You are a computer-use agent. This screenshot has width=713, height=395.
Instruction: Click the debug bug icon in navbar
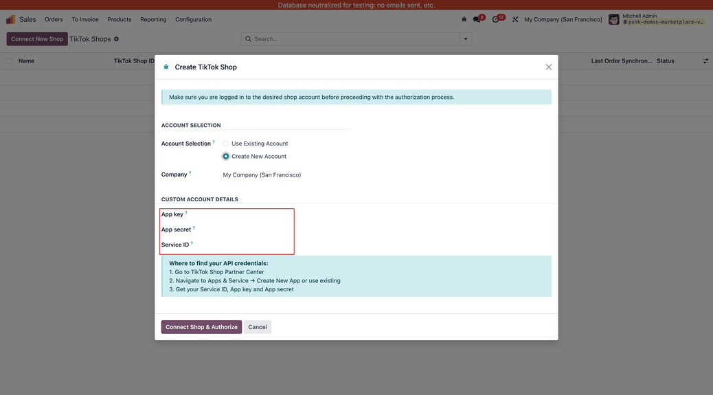[464, 19]
